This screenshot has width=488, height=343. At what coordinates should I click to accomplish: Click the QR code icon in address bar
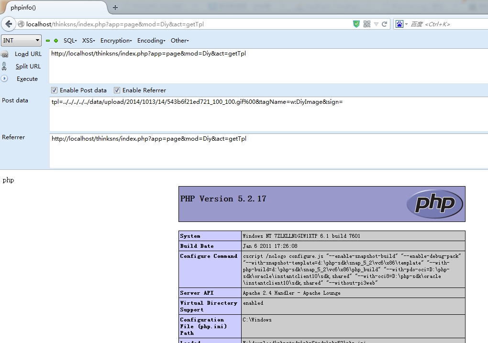[367, 24]
